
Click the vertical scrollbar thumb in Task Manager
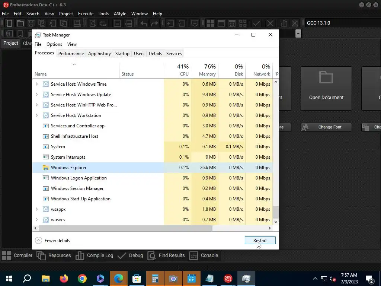point(276,212)
